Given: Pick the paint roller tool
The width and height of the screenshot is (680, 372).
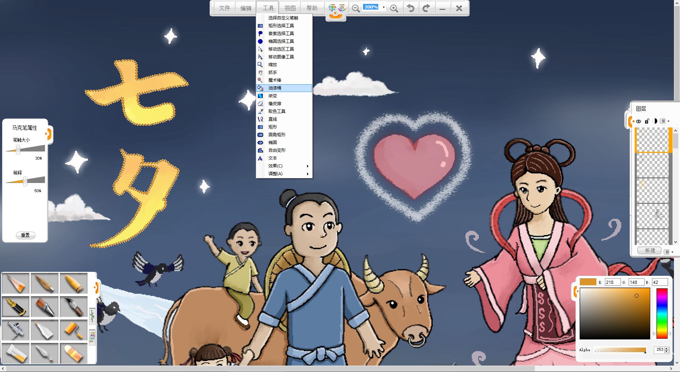Looking at the screenshot, I should tap(74, 330).
